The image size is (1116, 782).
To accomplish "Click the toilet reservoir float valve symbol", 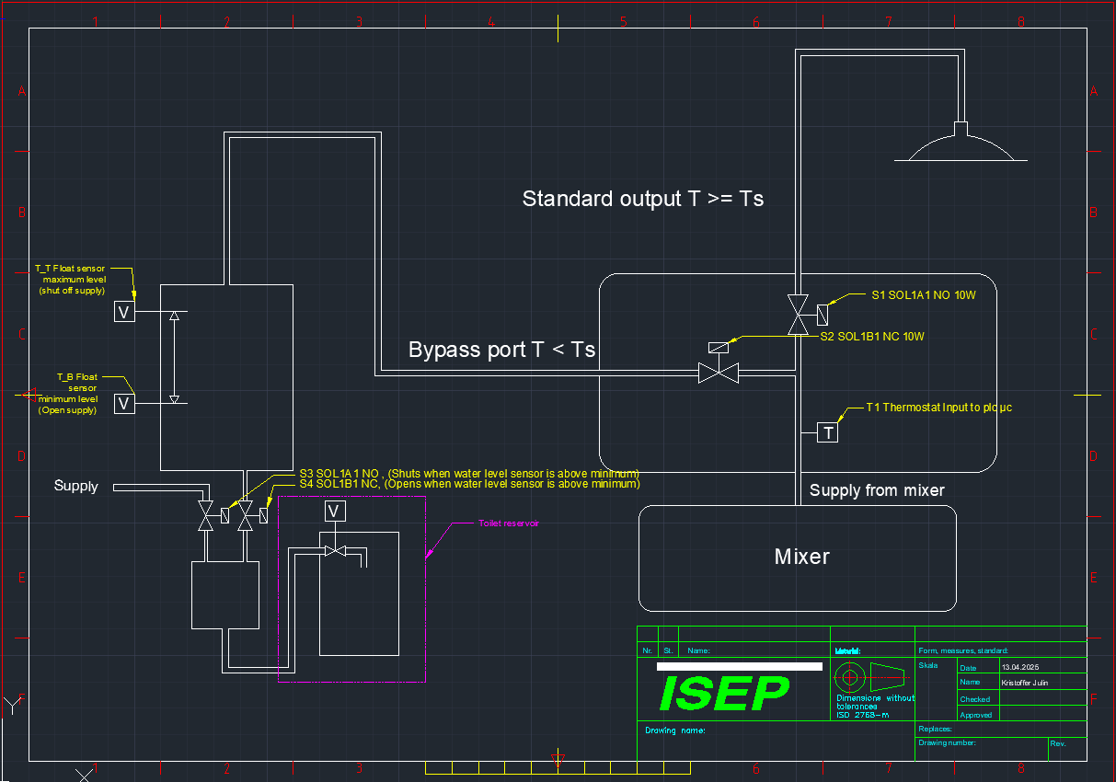I will tap(334, 551).
